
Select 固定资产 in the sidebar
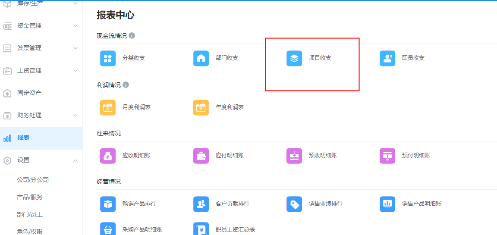coord(41,93)
